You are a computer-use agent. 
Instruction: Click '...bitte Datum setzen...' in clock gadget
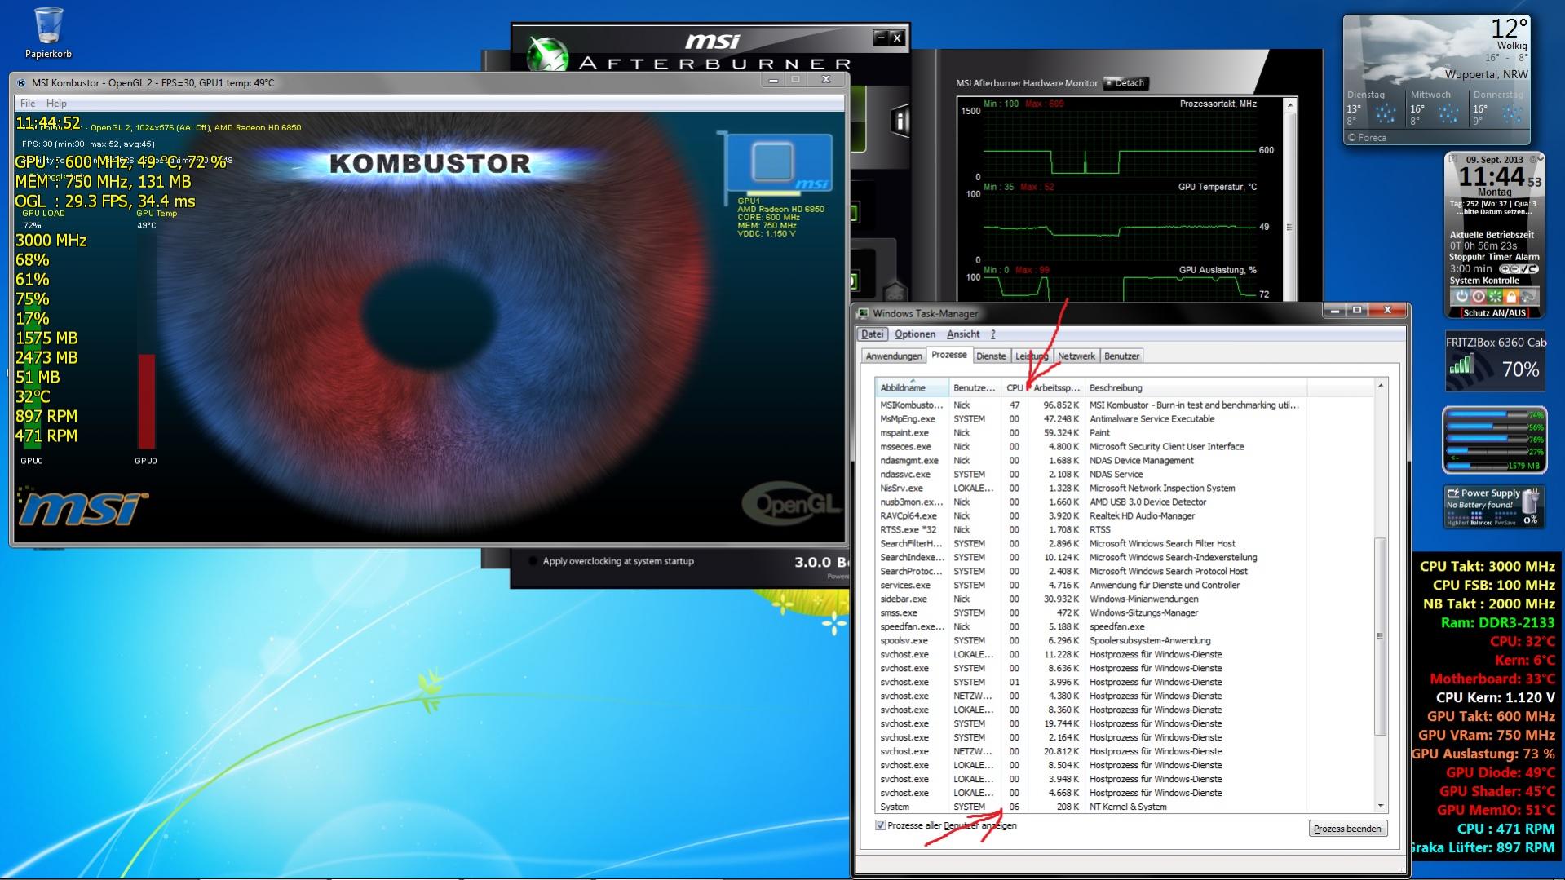(x=1494, y=212)
